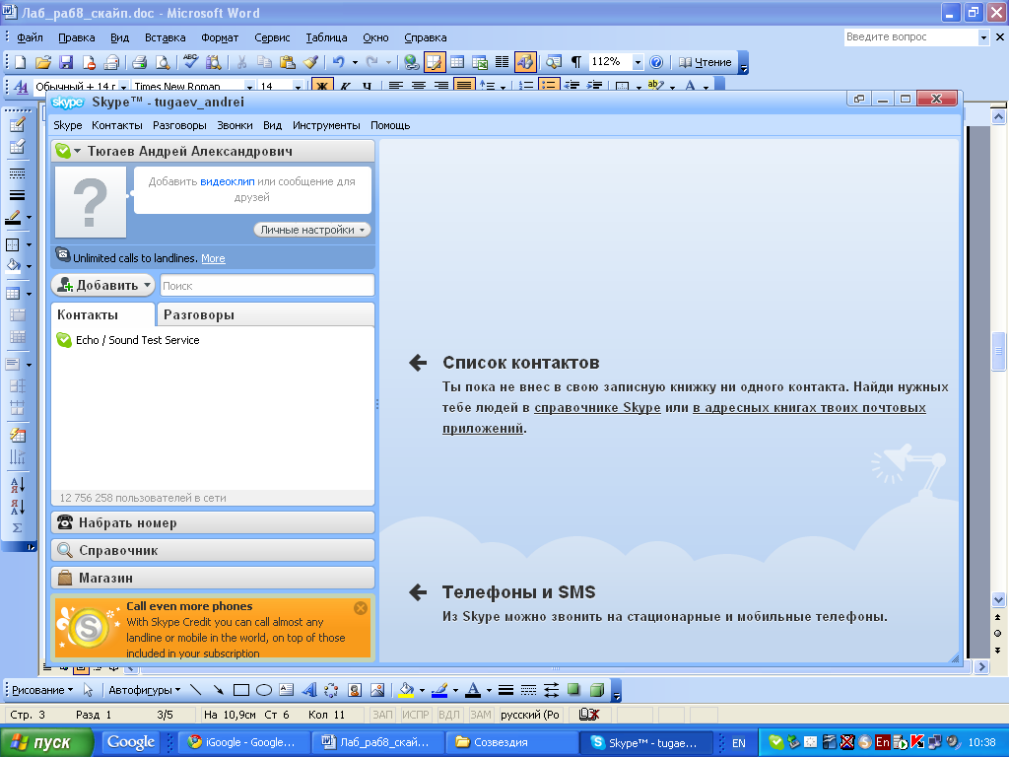Open Word Help question mark icon
The height and width of the screenshot is (757, 1009).
point(656,62)
